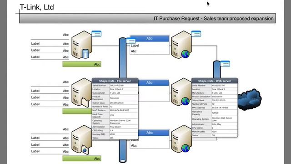Image resolution: width=291 pixels, height=164 pixels.
Task: Select the bottom web server with globe
Action: coord(181,139)
